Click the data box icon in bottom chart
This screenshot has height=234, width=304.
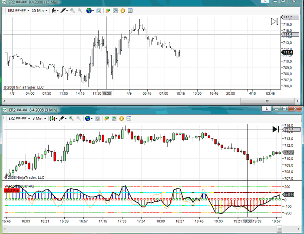98,118
